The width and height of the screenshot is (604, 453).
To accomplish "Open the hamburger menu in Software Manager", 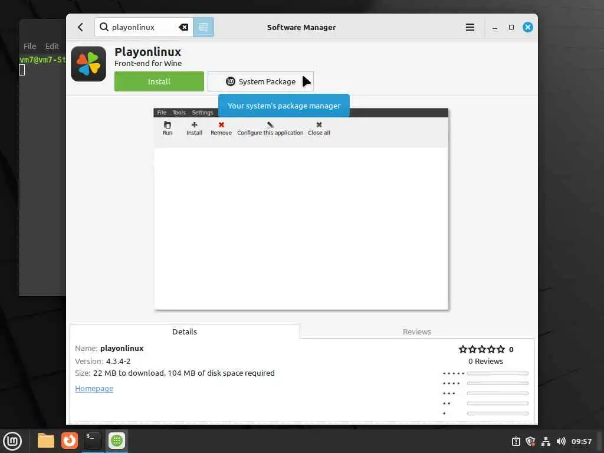I will (470, 27).
